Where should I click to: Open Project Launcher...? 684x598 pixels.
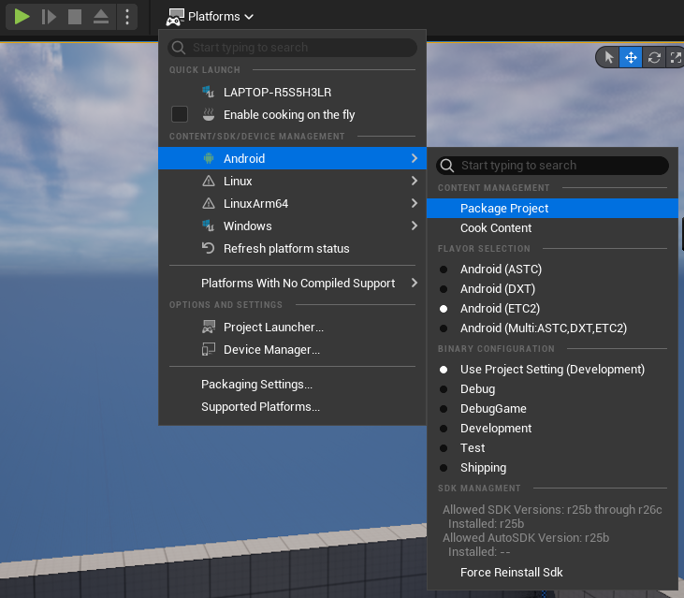pyautogui.click(x=292, y=328)
